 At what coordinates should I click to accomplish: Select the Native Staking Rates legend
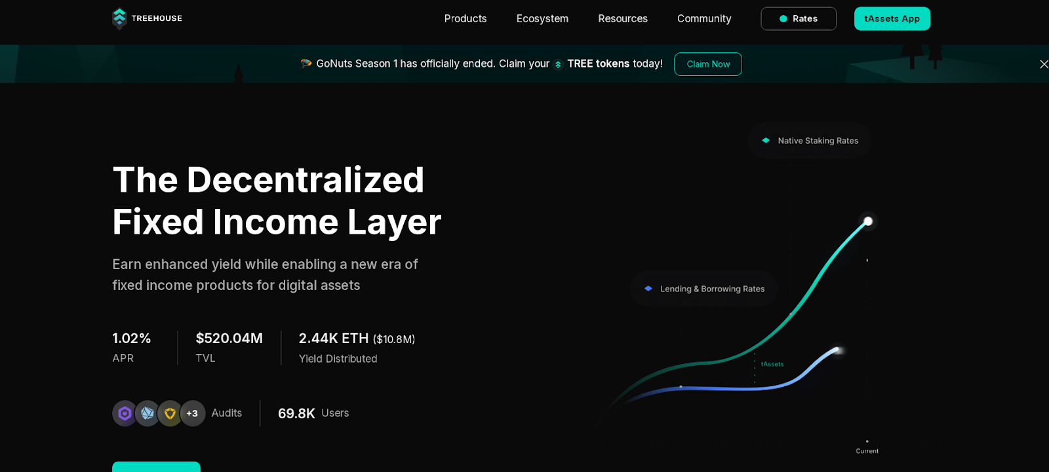point(809,141)
